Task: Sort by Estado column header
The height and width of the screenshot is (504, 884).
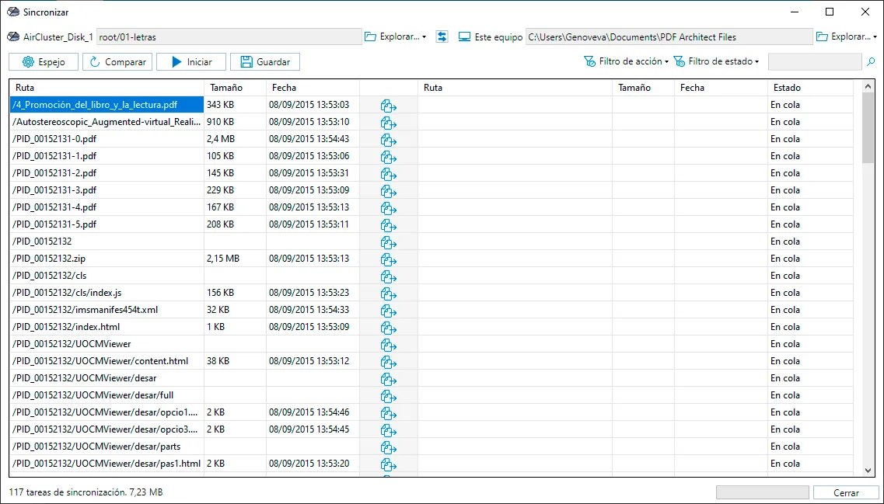Action: pos(811,88)
